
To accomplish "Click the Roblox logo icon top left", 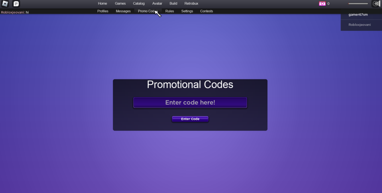I will pyautogui.click(x=5, y=4).
